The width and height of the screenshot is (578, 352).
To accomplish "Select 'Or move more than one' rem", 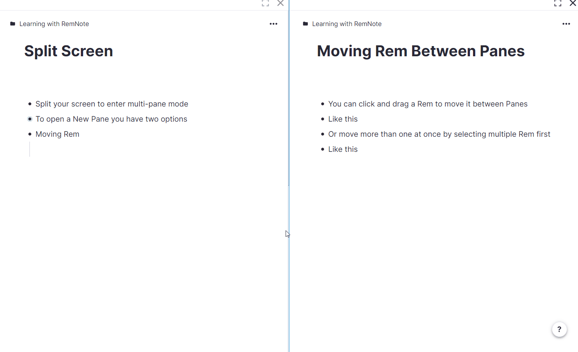I will point(439,134).
